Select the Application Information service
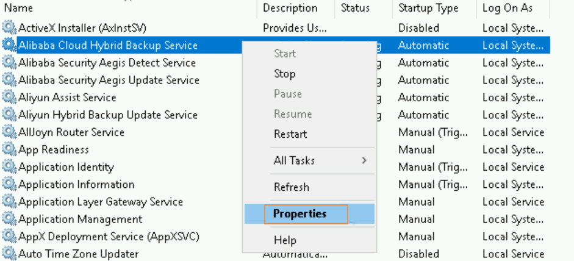Image resolution: width=574 pixels, height=261 pixels. click(76, 185)
